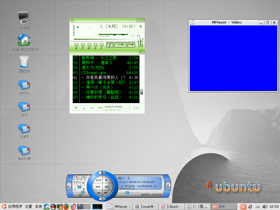Click the S button in MPlayer
The width and height of the screenshot is (280, 210).
pyautogui.click(x=76, y=177)
